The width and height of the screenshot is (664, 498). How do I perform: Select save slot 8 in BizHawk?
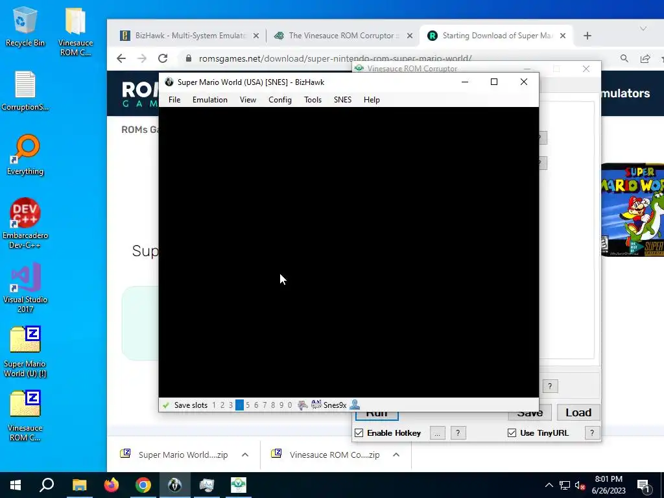[273, 405]
